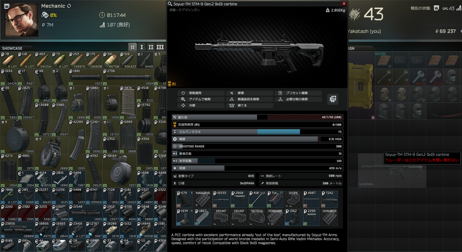The image size is (462, 252).
Task: Select the stock slot priced 2968
Action: (239, 199)
